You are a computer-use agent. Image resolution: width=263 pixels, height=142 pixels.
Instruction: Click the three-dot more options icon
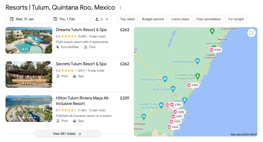point(120,8)
